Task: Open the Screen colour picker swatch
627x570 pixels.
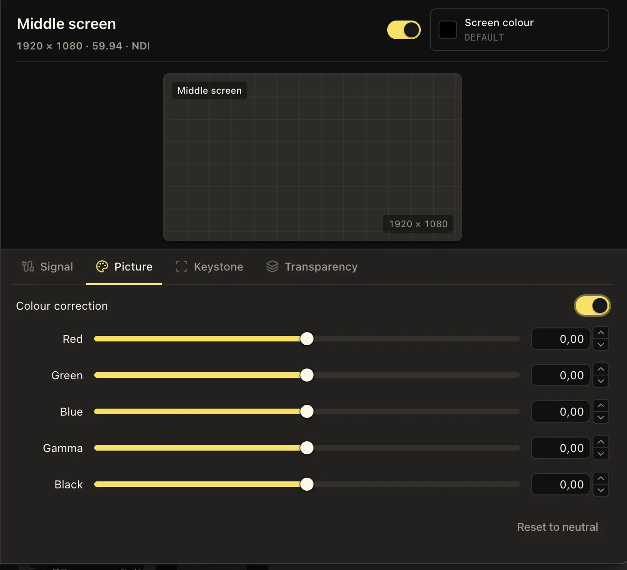Action: [448, 30]
